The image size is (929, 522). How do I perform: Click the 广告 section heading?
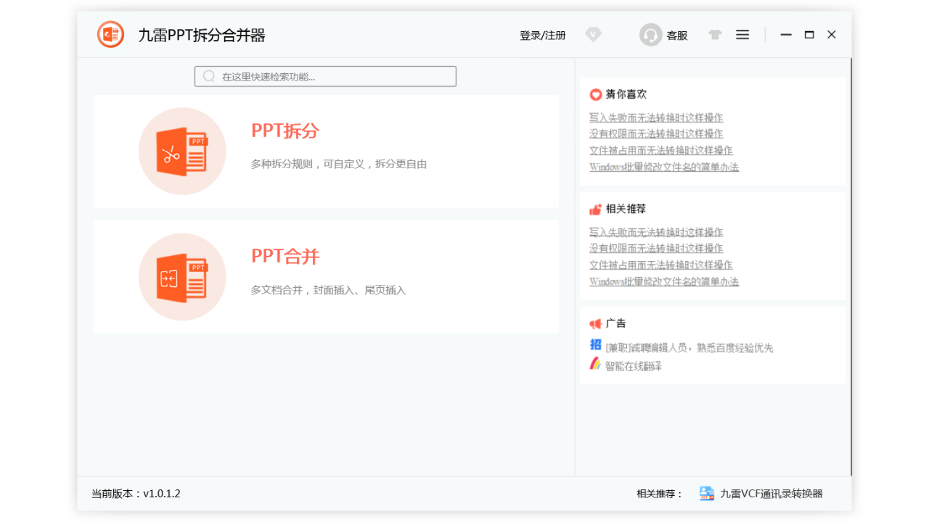pos(616,323)
